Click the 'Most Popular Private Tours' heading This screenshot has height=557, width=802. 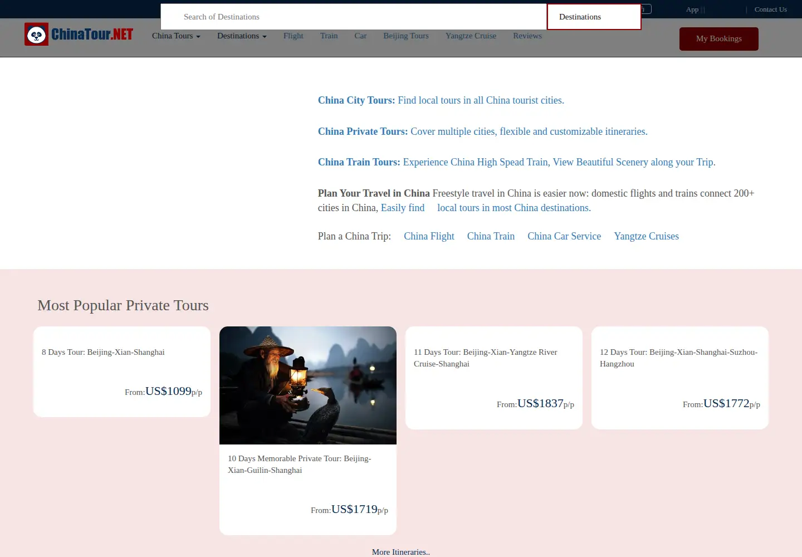point(123,305)
